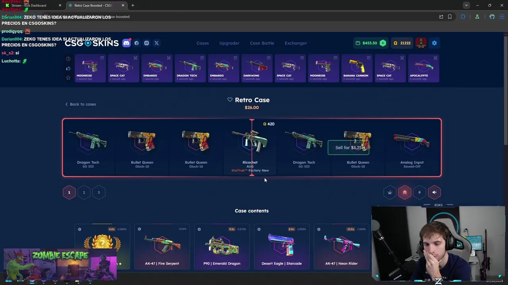Click the 8.5x multiplier badge
The width and height of the screenshot is (508, 285).
pos(292,229)
